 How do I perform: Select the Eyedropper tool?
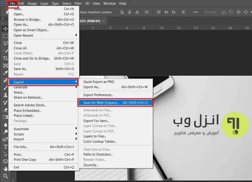(x=5, y=73)
